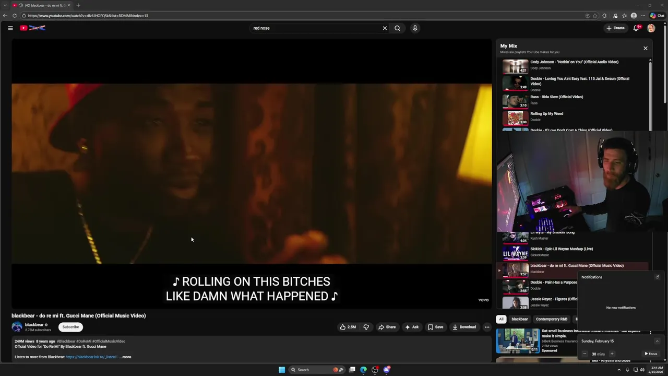Click browser back arrow
The width and height of the screenshot is (668, 376).
coord(5,16)
